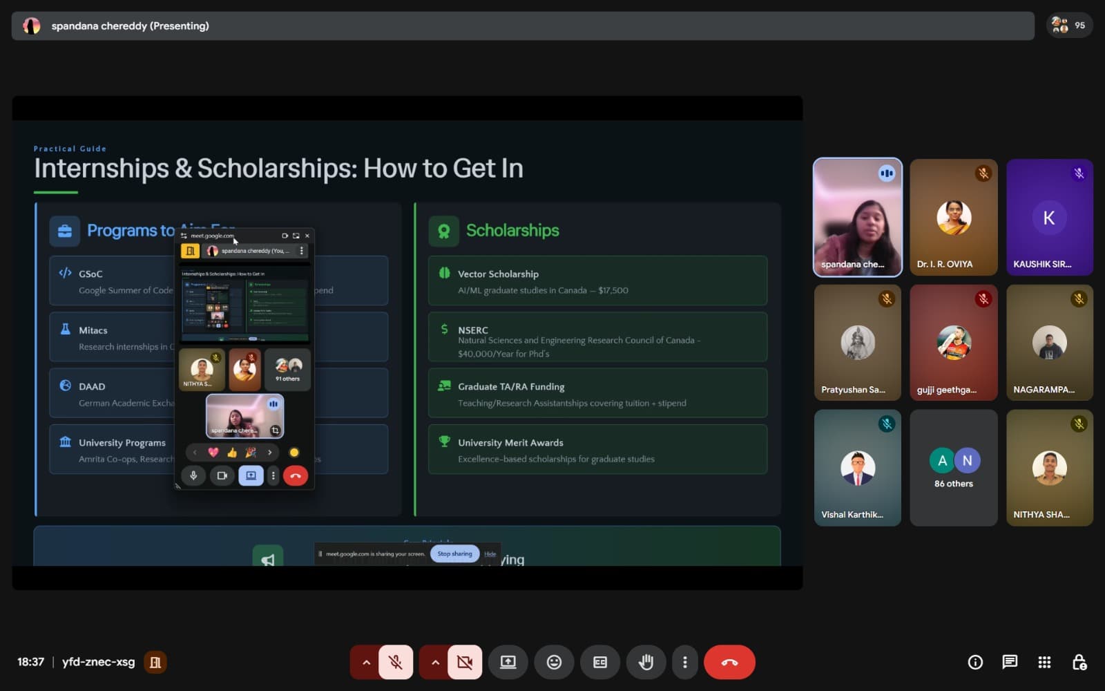Select NITHYA SHA's participant tile in the grid
The width and height of the screenshot is (1105, 691).
tap(1049, 468)
